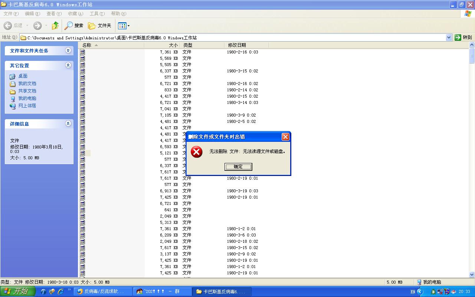The width and height of the screenshot is (475, 297).
Task: Open the 网上邻居 link
Action: pyautogui.click(x=27, y=106)
